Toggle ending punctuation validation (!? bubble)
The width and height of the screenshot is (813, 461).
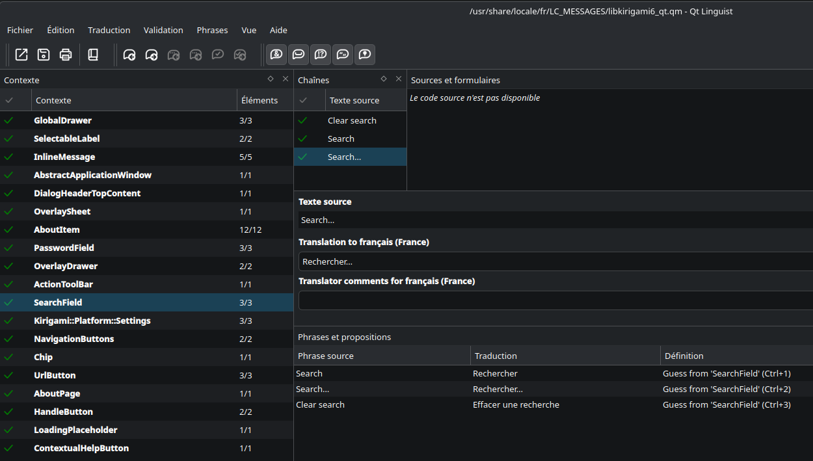(x=321, y=55)
